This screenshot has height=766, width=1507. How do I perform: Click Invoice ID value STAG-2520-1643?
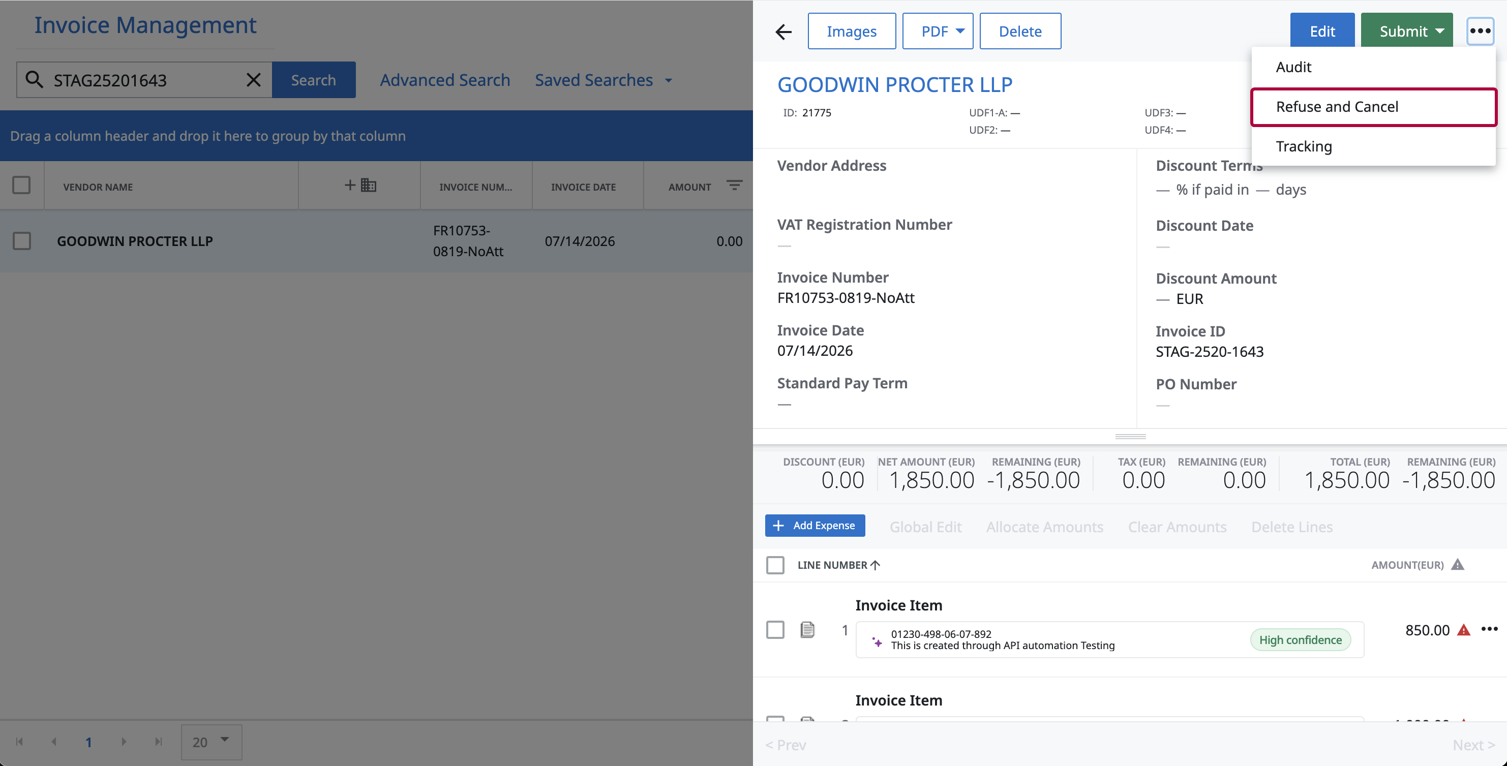[x=1209, y=351]
